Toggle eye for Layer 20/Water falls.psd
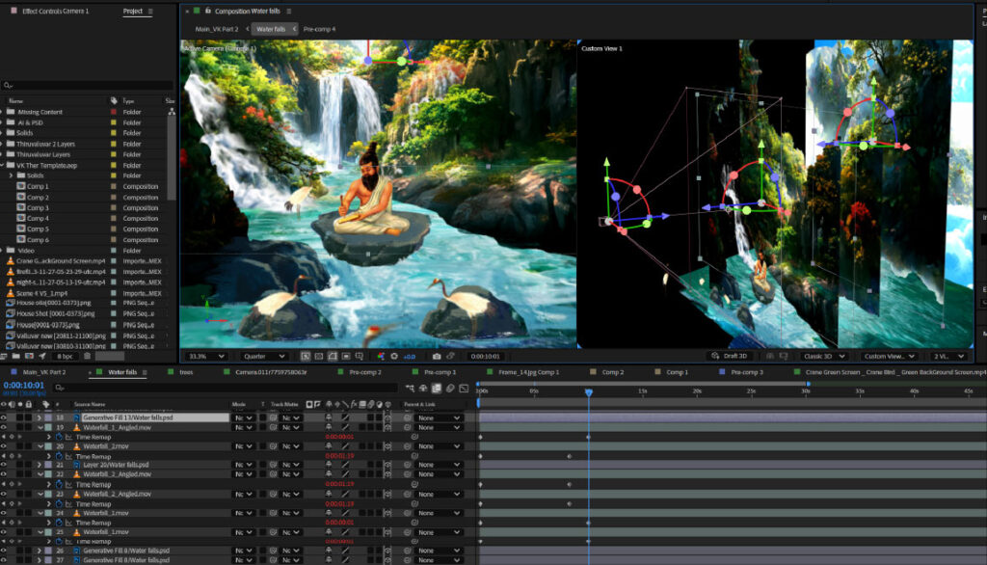This screenshot has height=565, width=987. pos(4,465)
